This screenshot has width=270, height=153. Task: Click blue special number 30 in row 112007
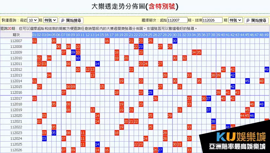pos(175,41)
